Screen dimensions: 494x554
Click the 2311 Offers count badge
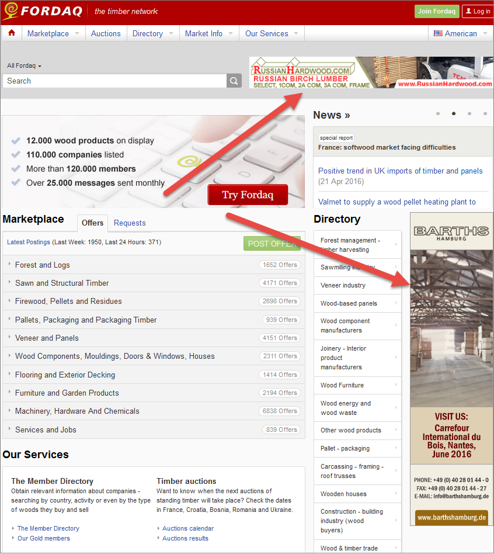(280, 356)
